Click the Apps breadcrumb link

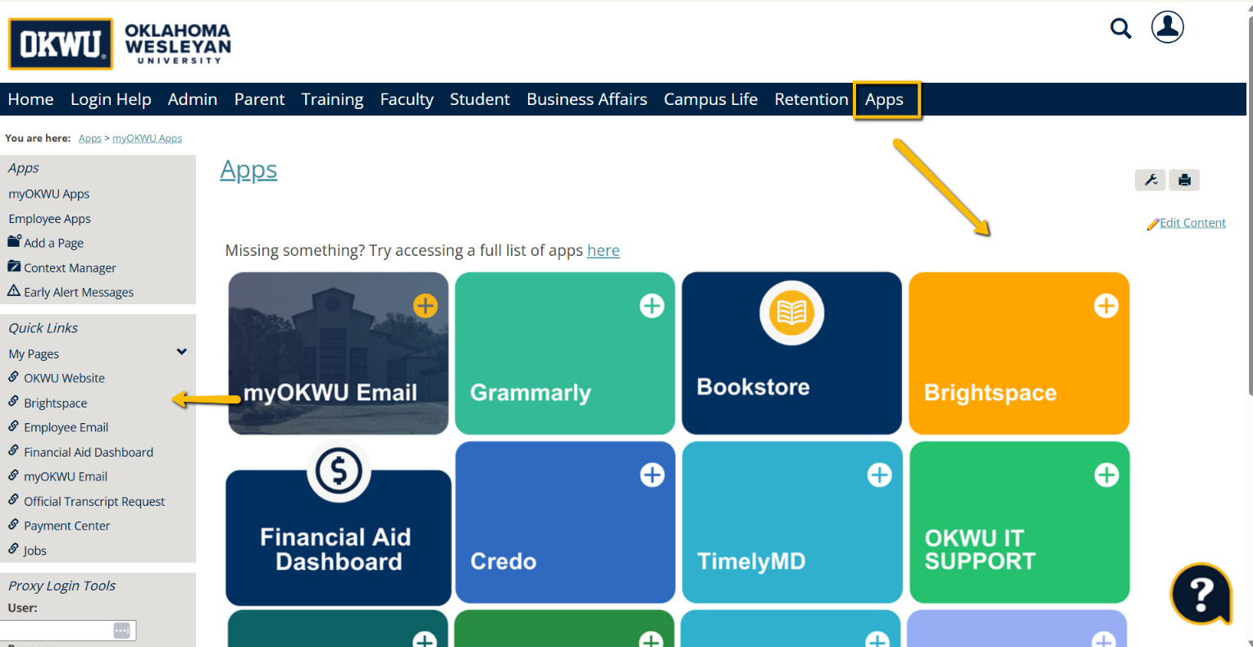[90, 139]
